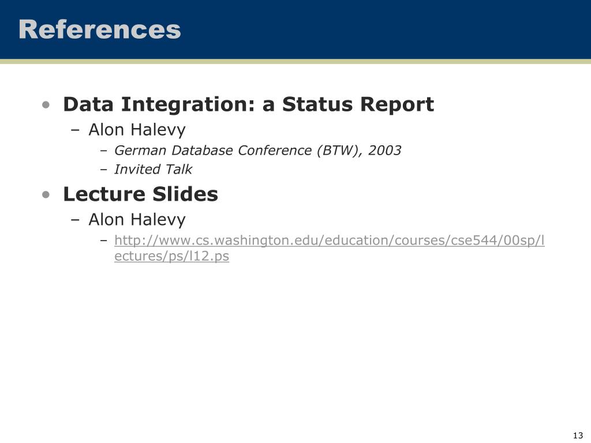Click the dark blue header banner right of References
Viewport: 591px width, 443px height.
tap(384, 29)
